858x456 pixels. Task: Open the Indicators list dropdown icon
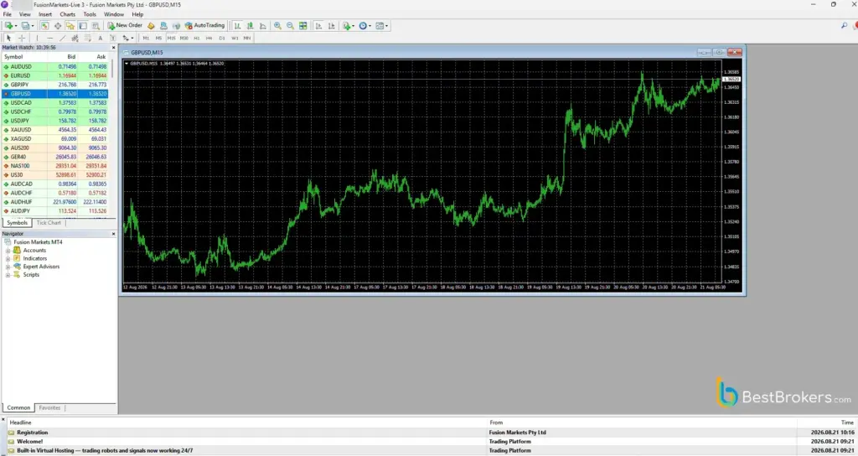348,26
